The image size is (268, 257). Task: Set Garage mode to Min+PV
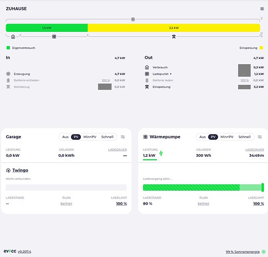pos(90,137)
